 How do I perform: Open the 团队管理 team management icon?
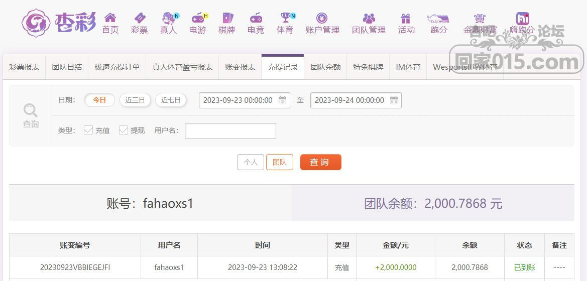pyautogui.click(x=369, y=18)
